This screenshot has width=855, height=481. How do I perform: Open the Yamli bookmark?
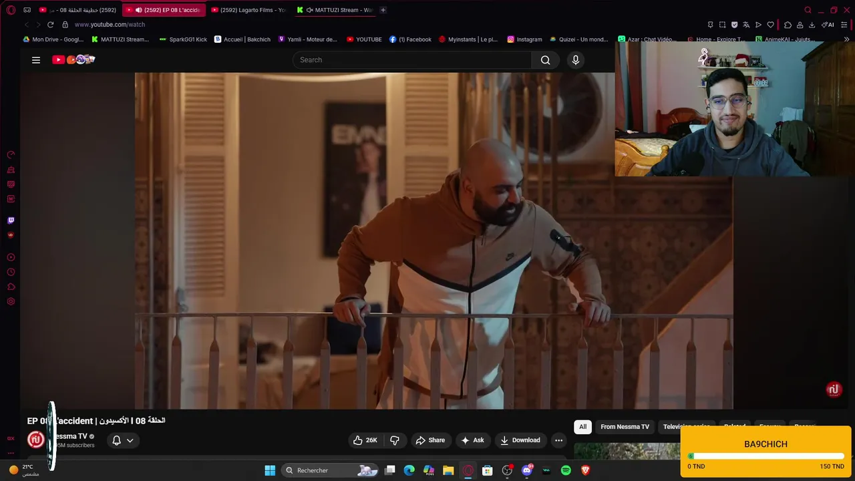(x=308, y=39)
